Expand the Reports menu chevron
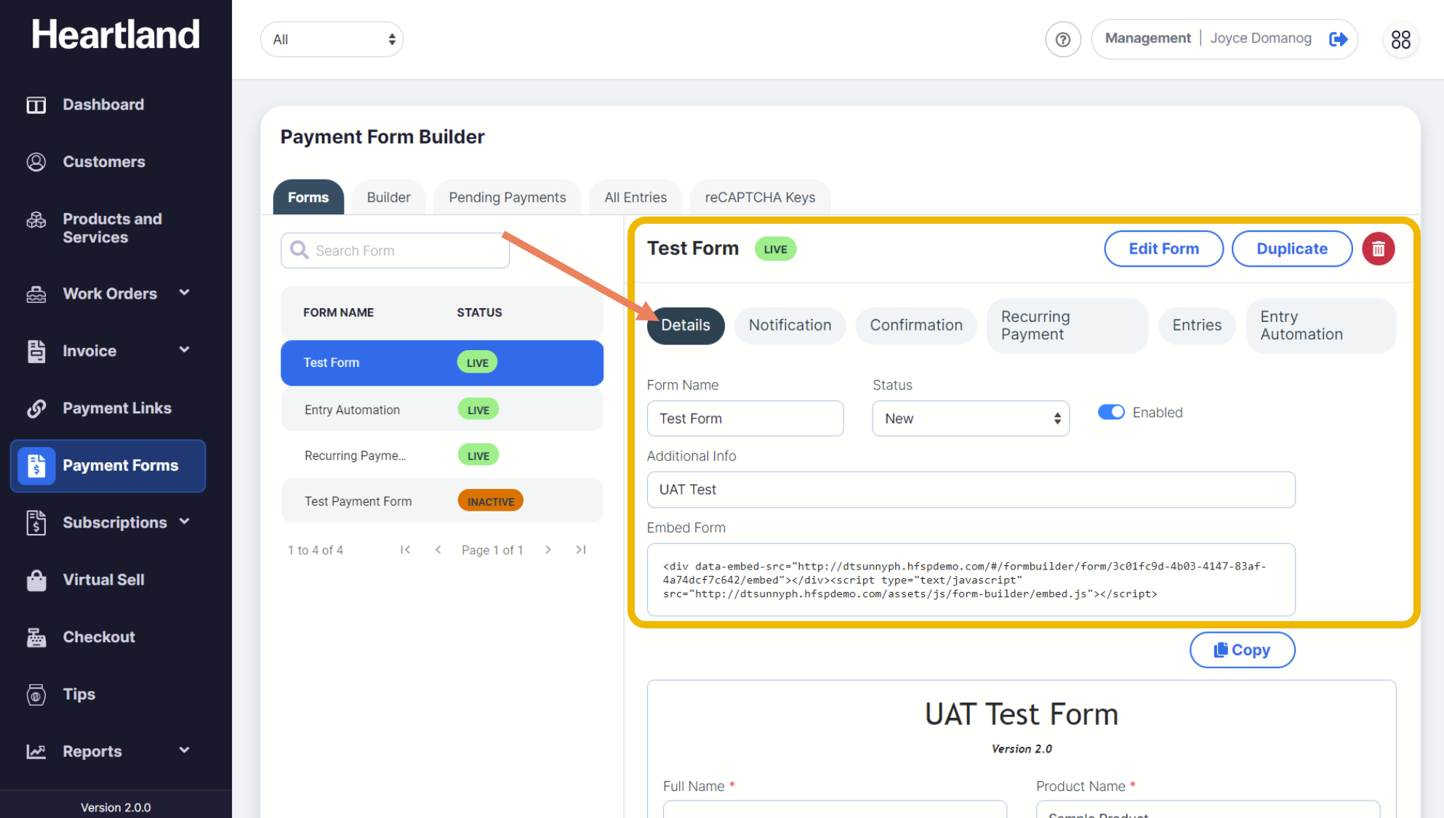 tap(185, 750)
